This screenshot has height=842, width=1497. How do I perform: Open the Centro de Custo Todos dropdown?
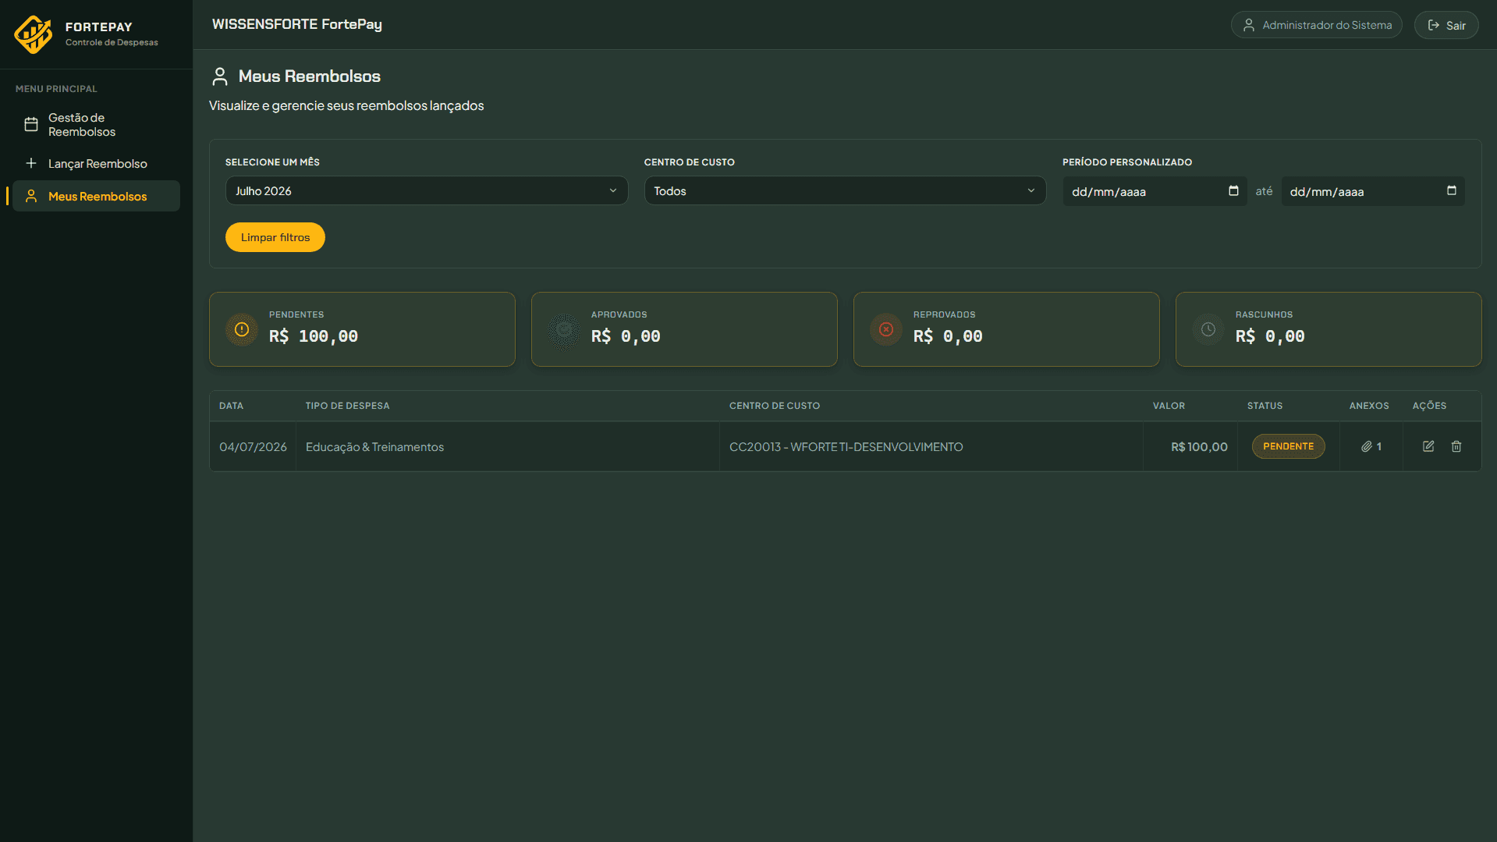click(845, 191)
